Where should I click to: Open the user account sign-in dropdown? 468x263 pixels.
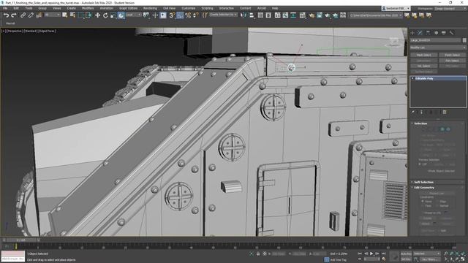pos(396,8)
